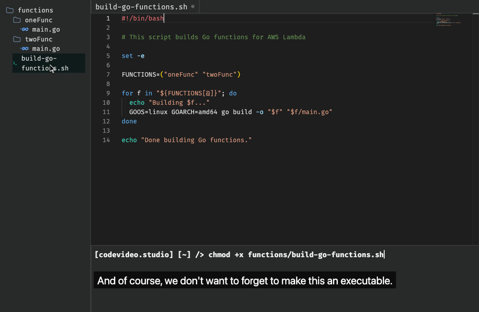Click the editor vertical scrollbar thumb
Viewport: 479px width, 312px height.
click(475, 14)
